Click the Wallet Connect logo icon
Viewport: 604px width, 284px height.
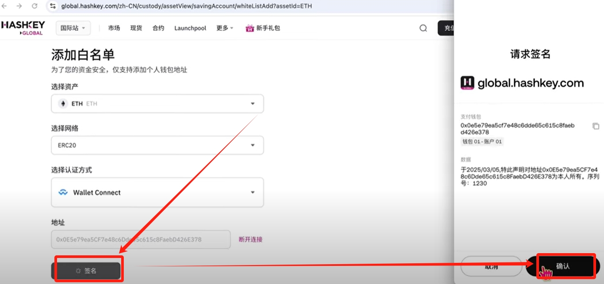(63, 192)
